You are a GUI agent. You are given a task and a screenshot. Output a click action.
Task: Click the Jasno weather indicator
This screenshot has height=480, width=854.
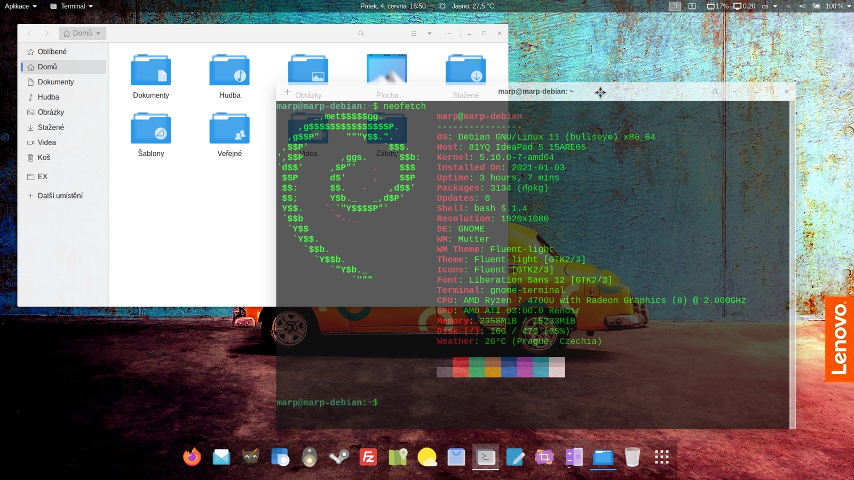coord(466,6)
